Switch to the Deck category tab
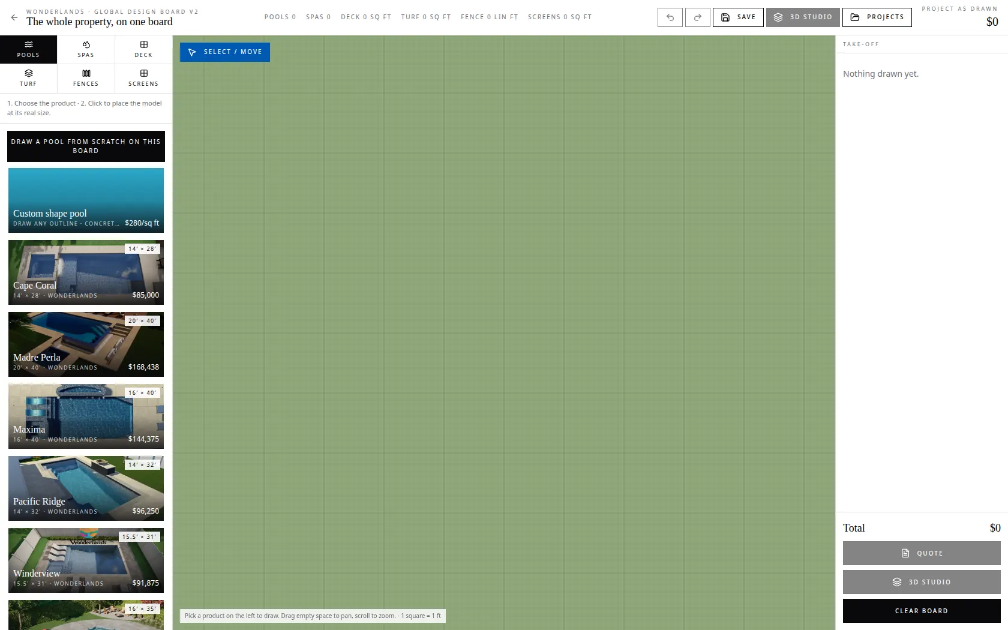 pos(143,49)
